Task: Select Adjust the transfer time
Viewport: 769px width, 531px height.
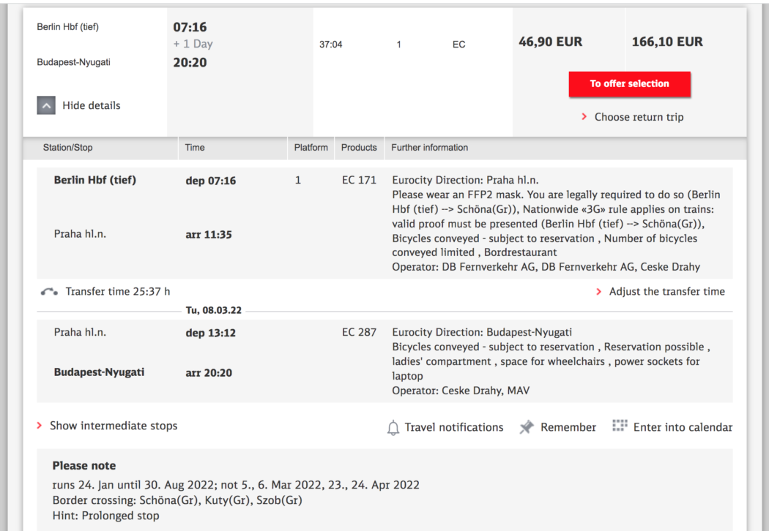Action: pyautogui.click(x=666, y=291)
